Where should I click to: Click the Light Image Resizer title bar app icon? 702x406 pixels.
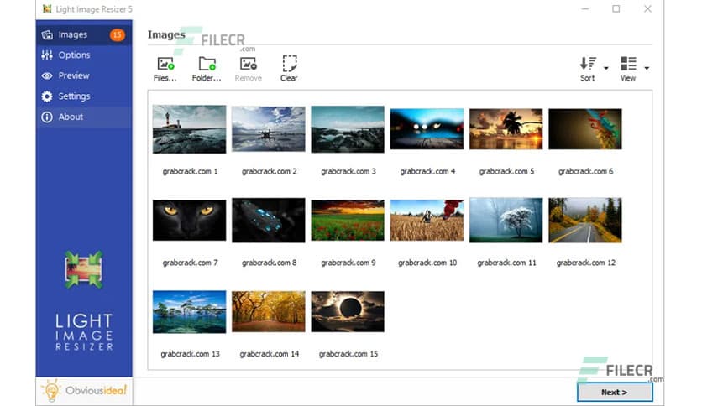(x=47, y=9)
